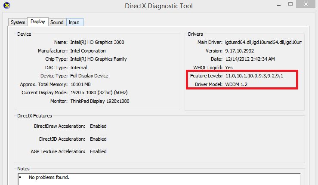Image resolution: width=318 pixels, height=185 pixels.
Task: Click the 'DirectX Features' group heading
Action: pyautogui.click(x=34, y=116)
